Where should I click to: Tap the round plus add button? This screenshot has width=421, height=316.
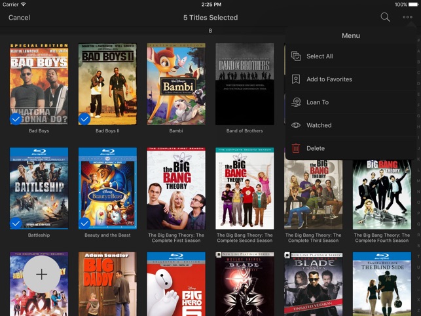[x=42, y=274]
